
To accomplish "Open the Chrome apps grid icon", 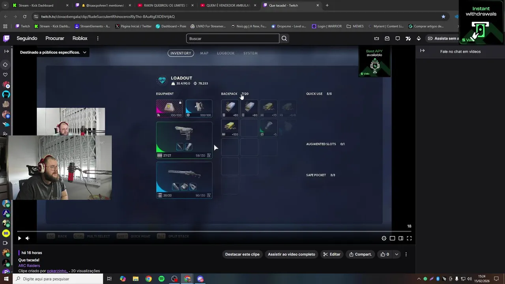I will pyautogui.click(x=5, y=26).
